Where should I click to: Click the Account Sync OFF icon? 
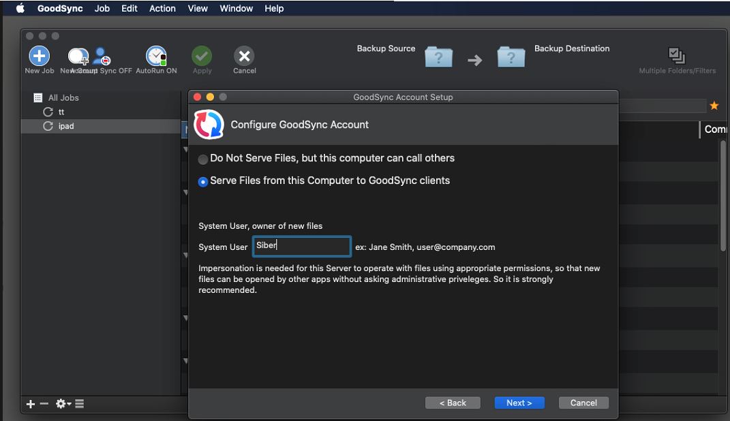(102, 57)
